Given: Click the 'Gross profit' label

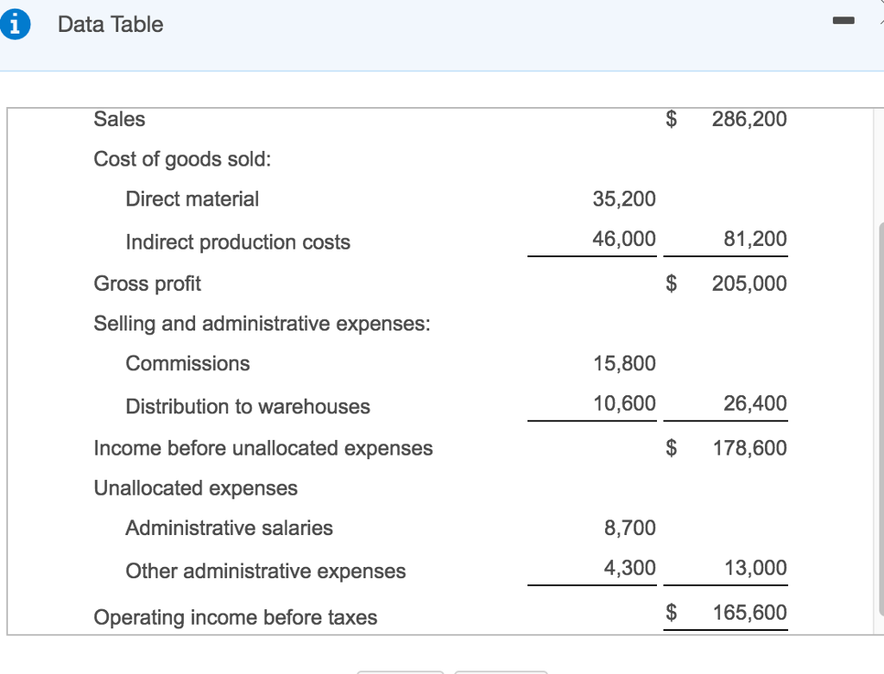Looking at the screenshot, I should point(147,283).
